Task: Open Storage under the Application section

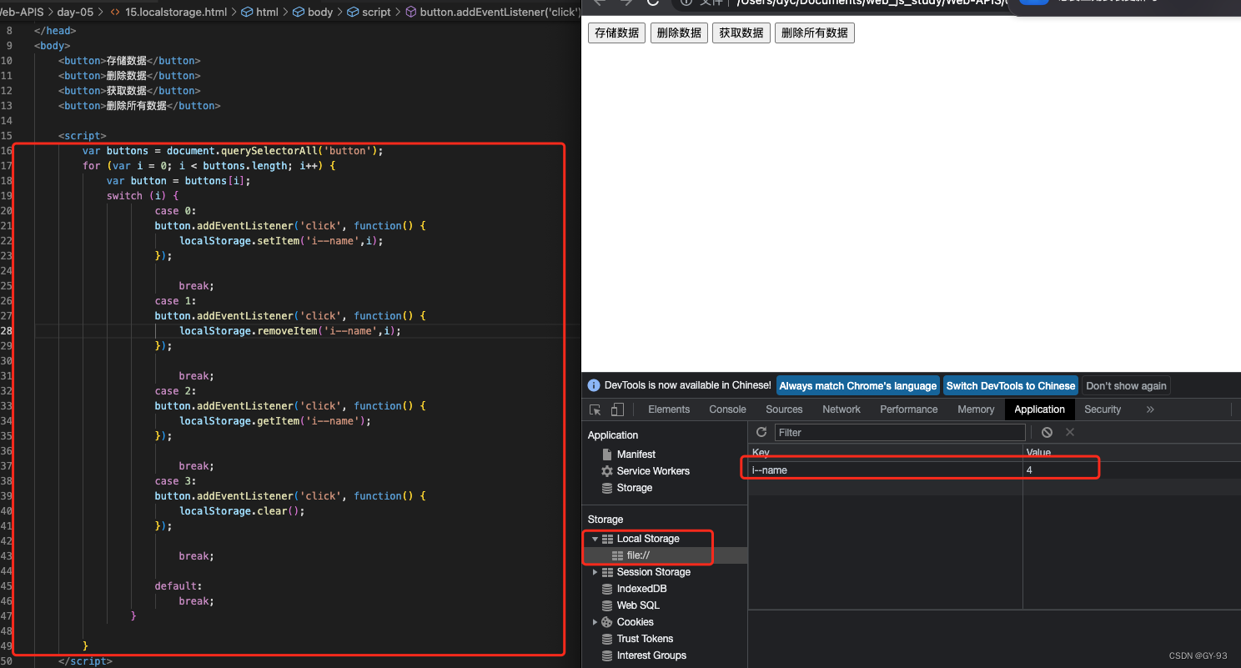Action: (634, 488)
